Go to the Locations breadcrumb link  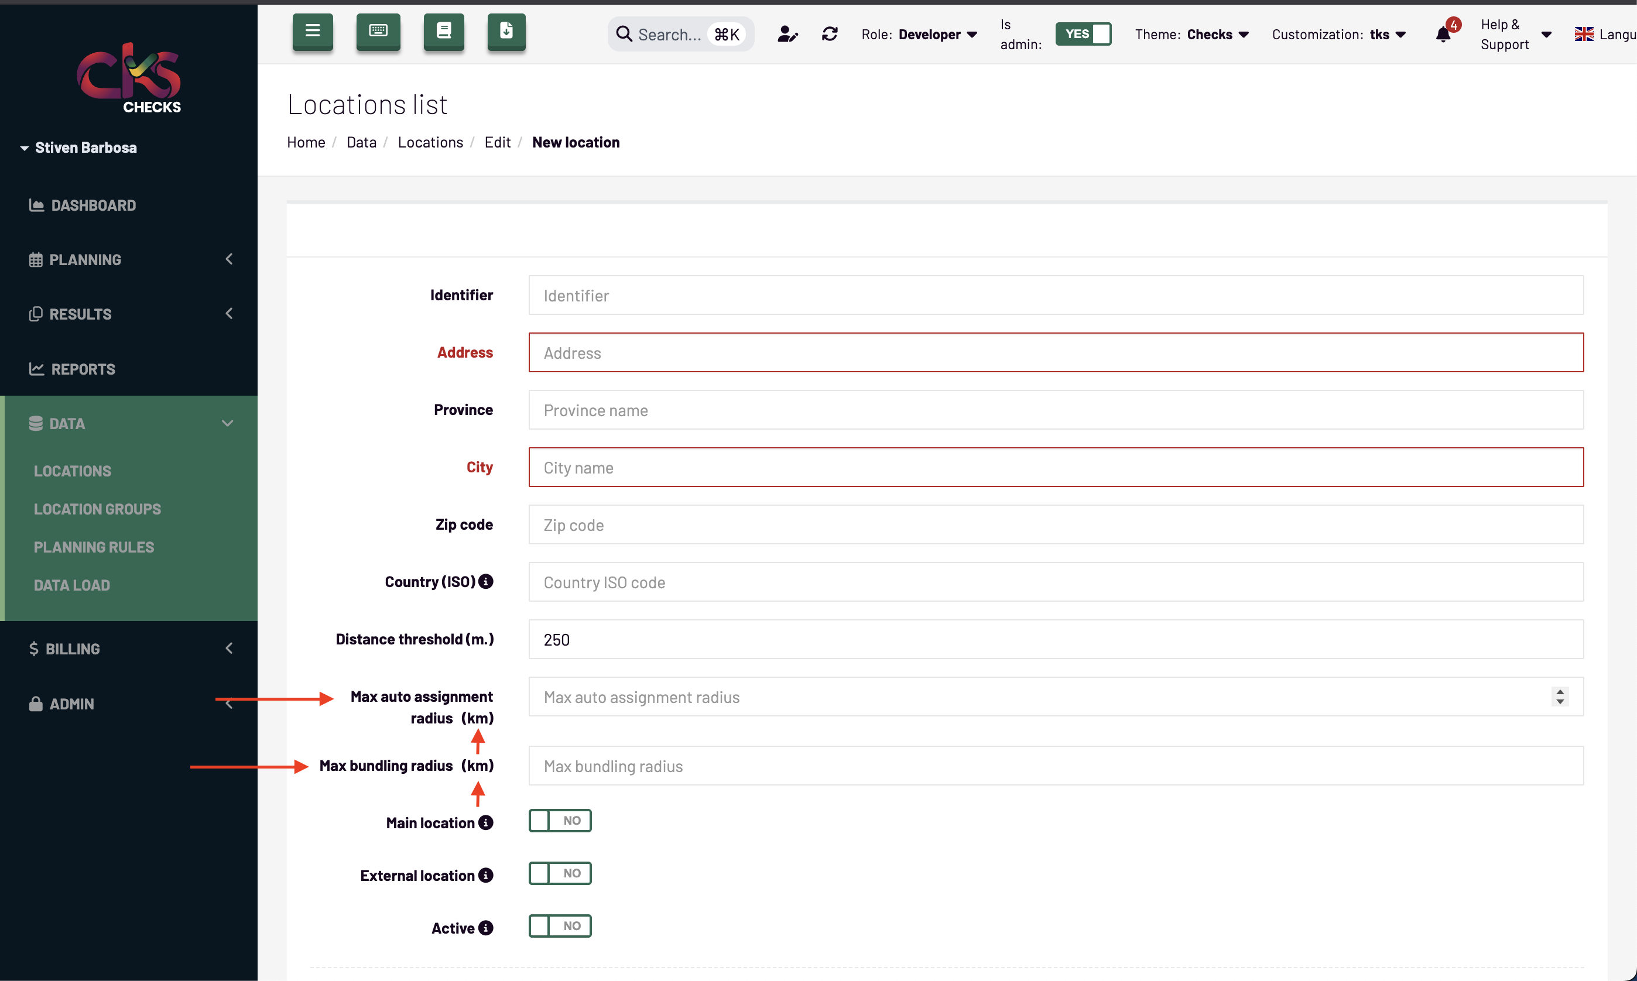[430, 142]
